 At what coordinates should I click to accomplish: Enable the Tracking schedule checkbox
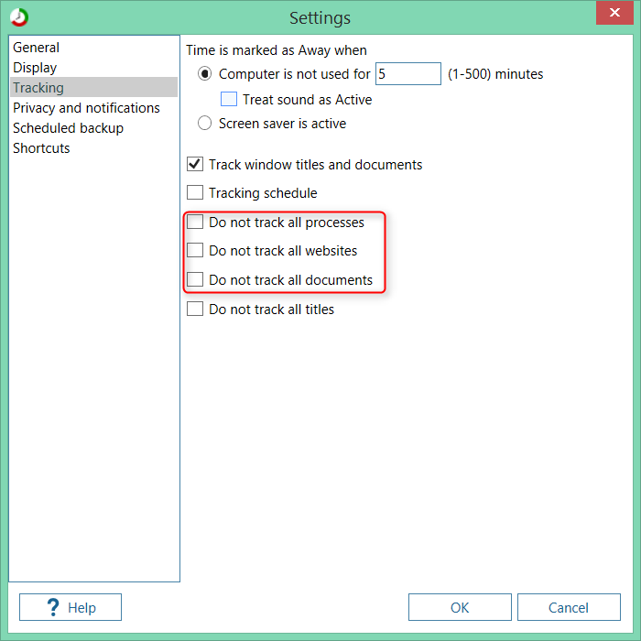[195, 193]
